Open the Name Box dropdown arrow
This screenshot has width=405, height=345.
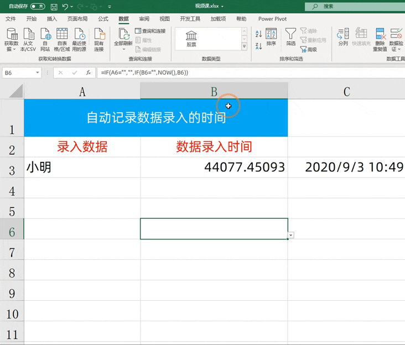(38, 73)
